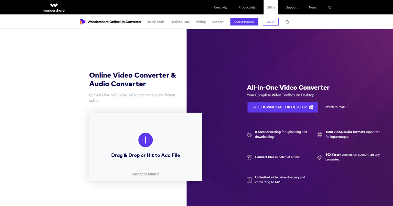The width and height of the screenshot is (393, 206).
Task: Open the Wondershare logo home link
Action: tap(54, 8)
